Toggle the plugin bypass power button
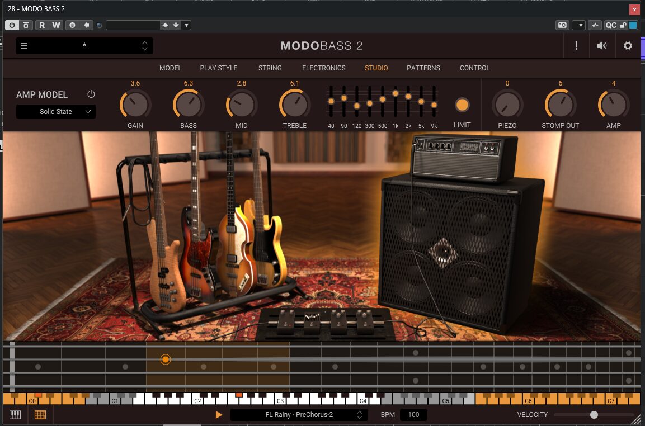645x426 pixels. pos(12,25)
